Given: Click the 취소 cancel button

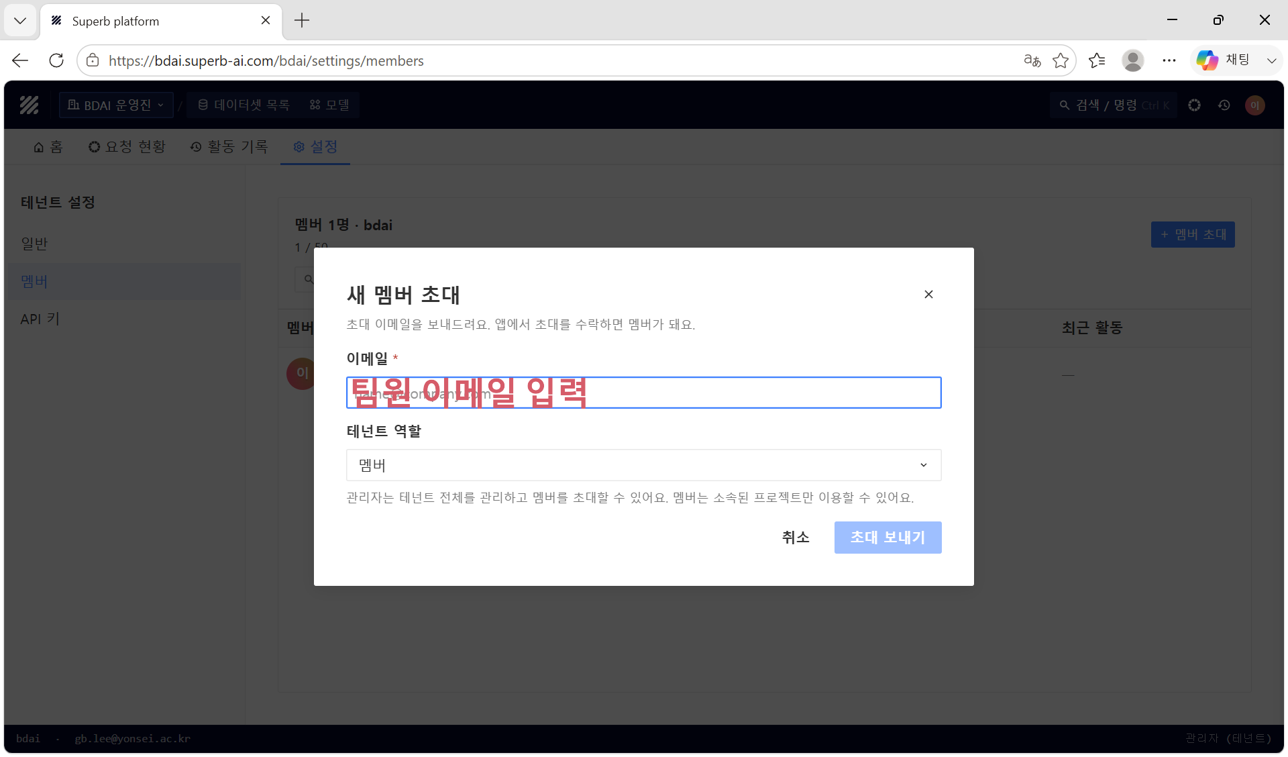Looking at the screenshot, I should (x=796, y=538).
